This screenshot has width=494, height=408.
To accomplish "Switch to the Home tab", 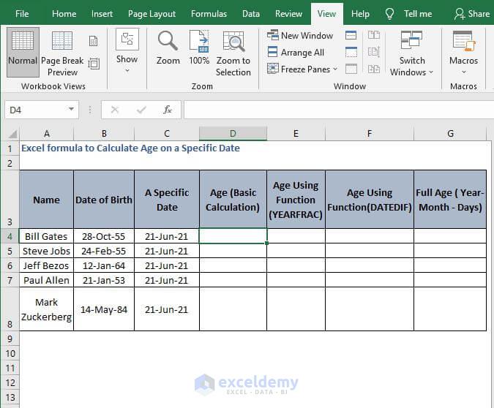I will click(64, 14).
